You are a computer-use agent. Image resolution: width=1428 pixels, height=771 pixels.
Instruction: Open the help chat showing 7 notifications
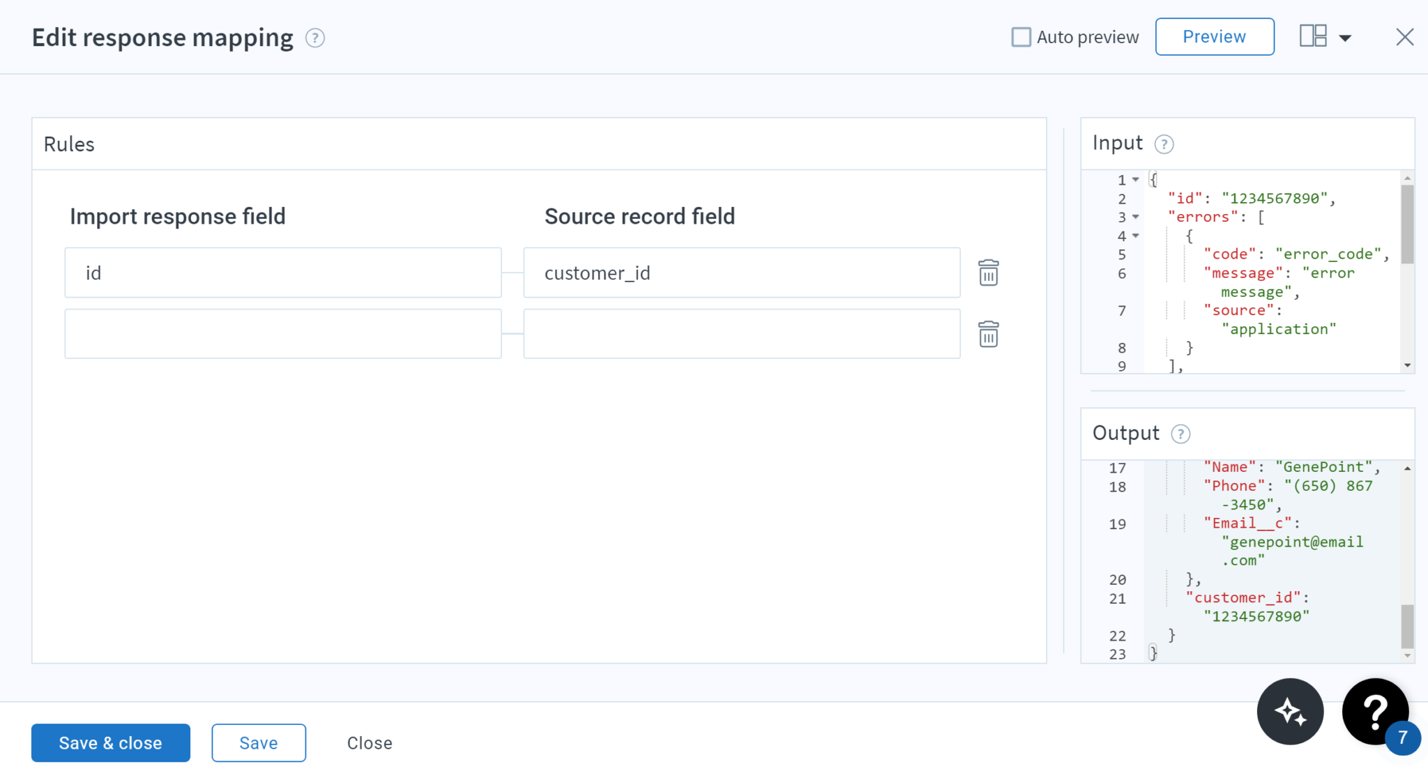point(1374,712)
